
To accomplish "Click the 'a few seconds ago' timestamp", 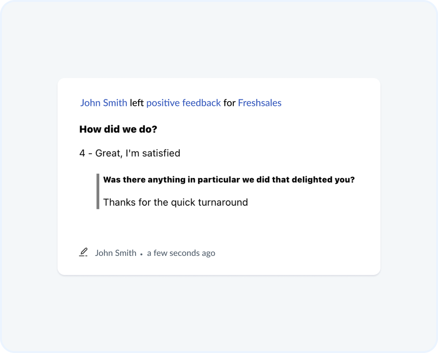I will pyautogui.click(x=181, y=253).
